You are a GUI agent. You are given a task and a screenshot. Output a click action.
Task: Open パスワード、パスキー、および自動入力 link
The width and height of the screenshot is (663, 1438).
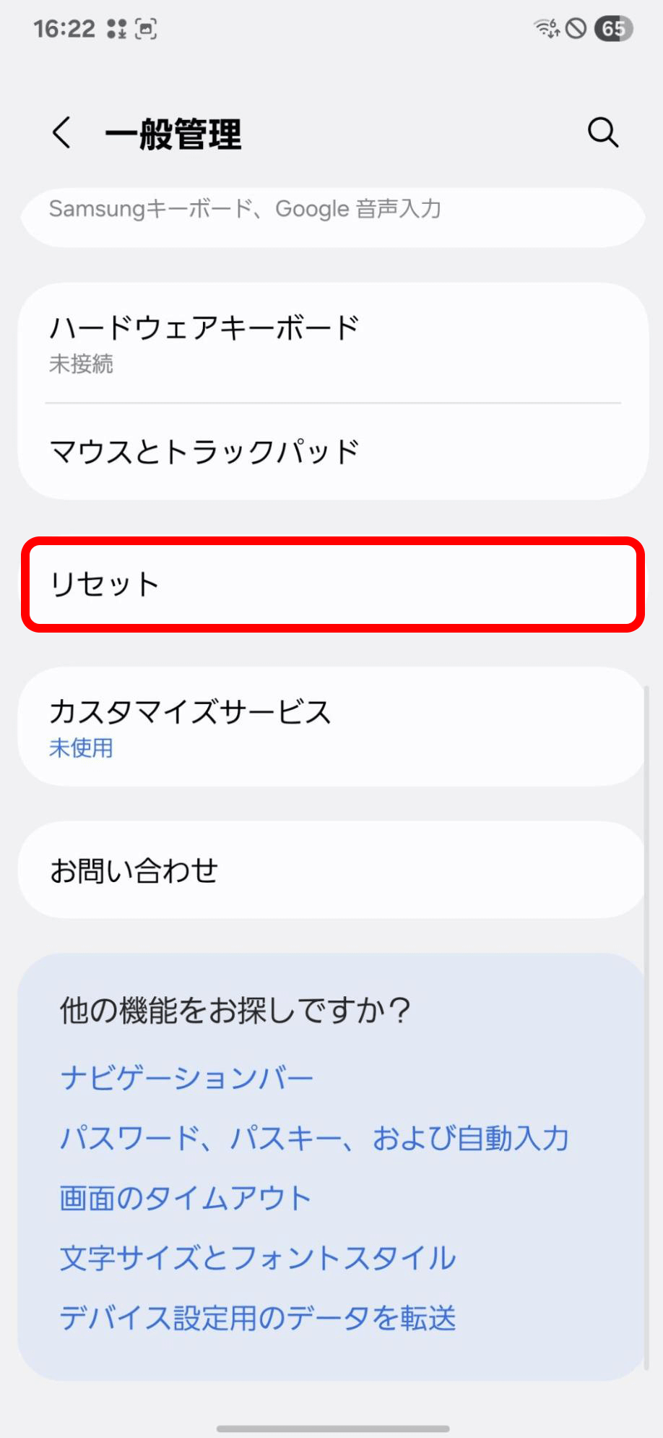coord(314,1138)
